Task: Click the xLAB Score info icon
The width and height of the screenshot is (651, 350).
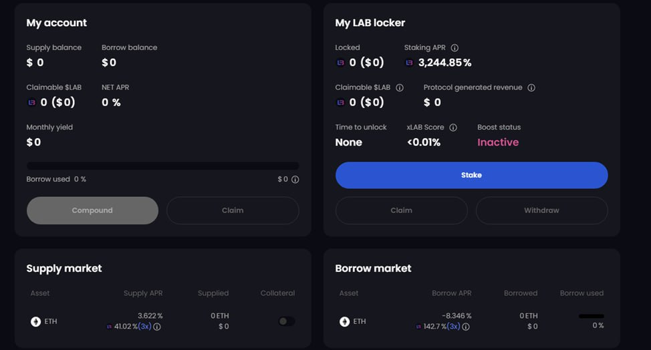Action: (453, 128)
